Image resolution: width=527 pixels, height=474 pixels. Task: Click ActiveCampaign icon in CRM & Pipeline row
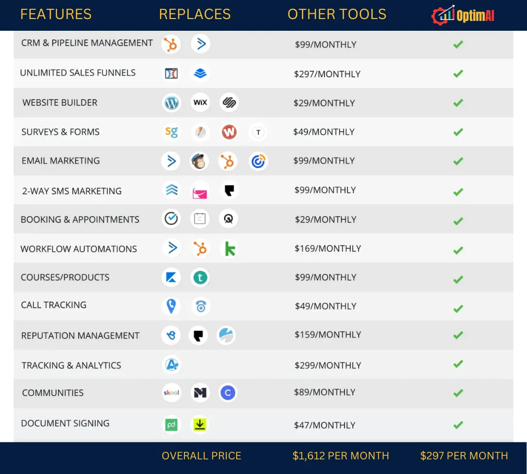click(x=201, y=44)
